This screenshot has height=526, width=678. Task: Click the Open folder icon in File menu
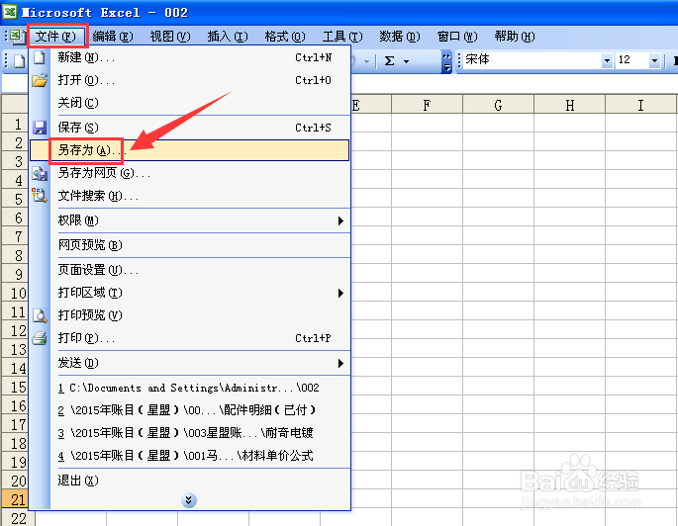[40, 80]
